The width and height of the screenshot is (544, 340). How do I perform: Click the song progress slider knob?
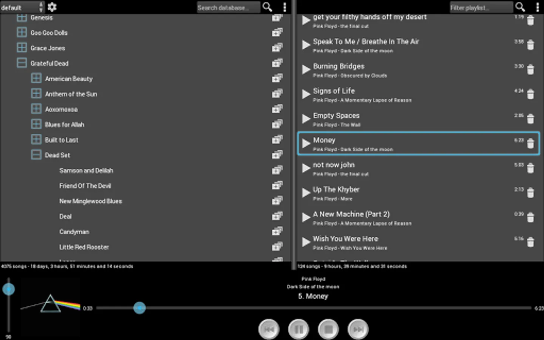[139, 308]
